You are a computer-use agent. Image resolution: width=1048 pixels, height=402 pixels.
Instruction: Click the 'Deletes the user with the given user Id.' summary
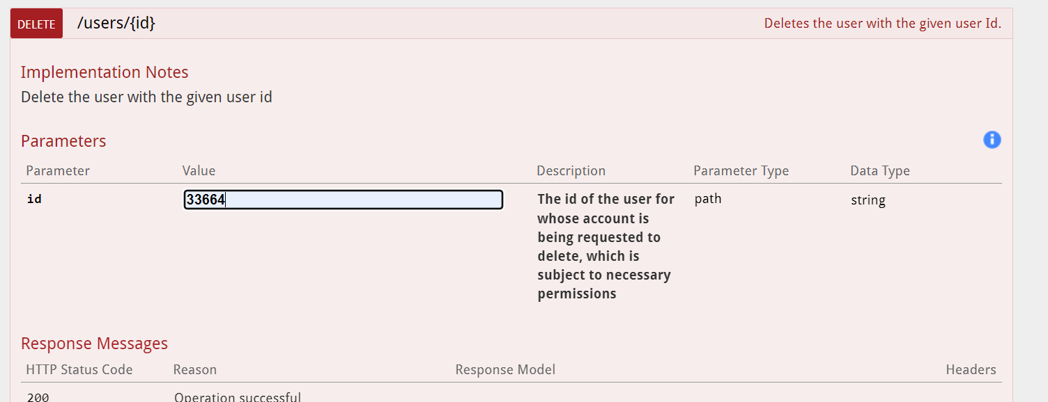[x=882, y=24]
